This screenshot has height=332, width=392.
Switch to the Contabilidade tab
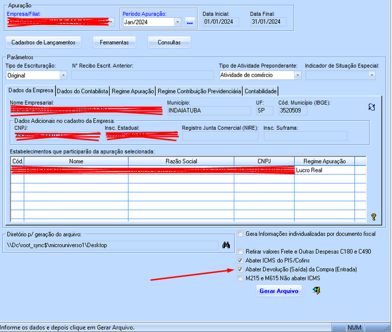click(x=260, y=91)
